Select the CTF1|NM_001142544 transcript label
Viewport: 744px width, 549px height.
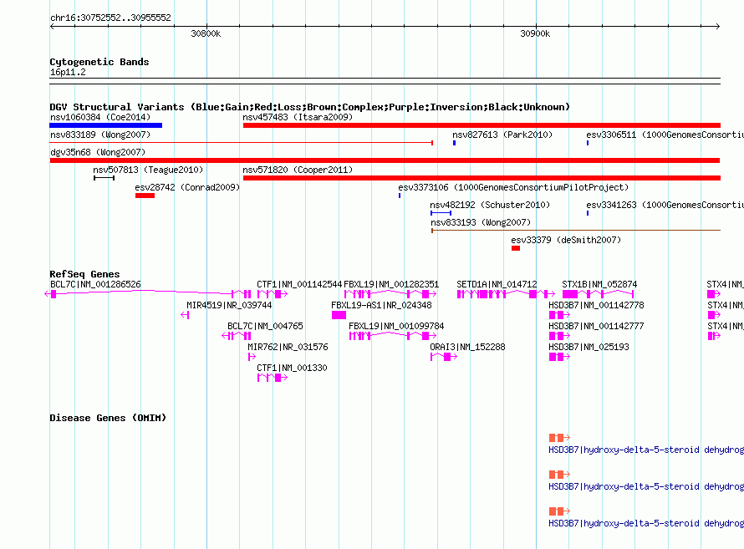(299, 284)
